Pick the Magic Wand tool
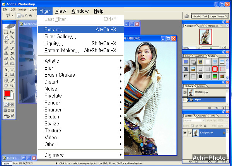Screen dimensions: 232x166 [x=12, y=38]
